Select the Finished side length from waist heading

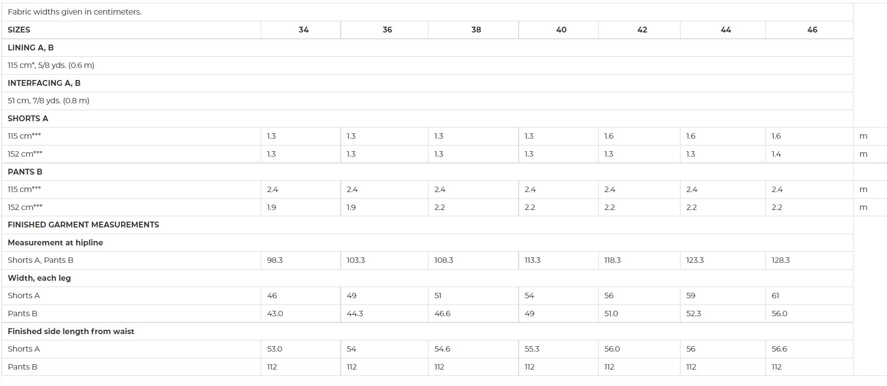tap(71, 331)
